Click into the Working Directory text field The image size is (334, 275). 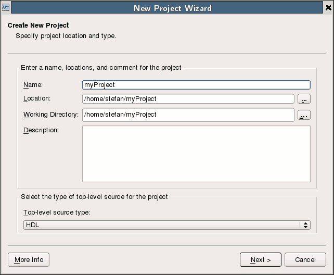click(188, 115)
